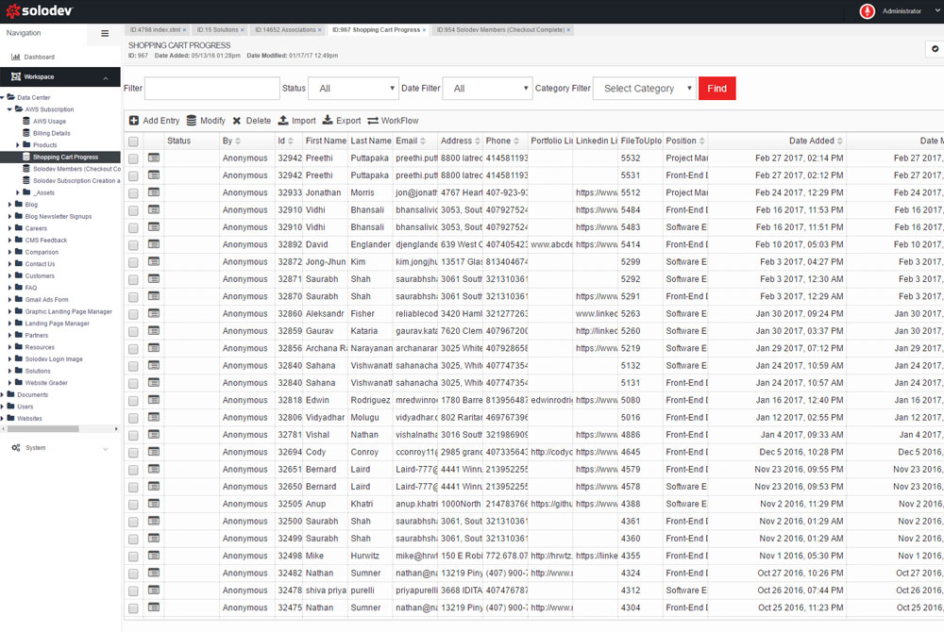Switch to the ID:15 Solutions tab

click(217, 30)
